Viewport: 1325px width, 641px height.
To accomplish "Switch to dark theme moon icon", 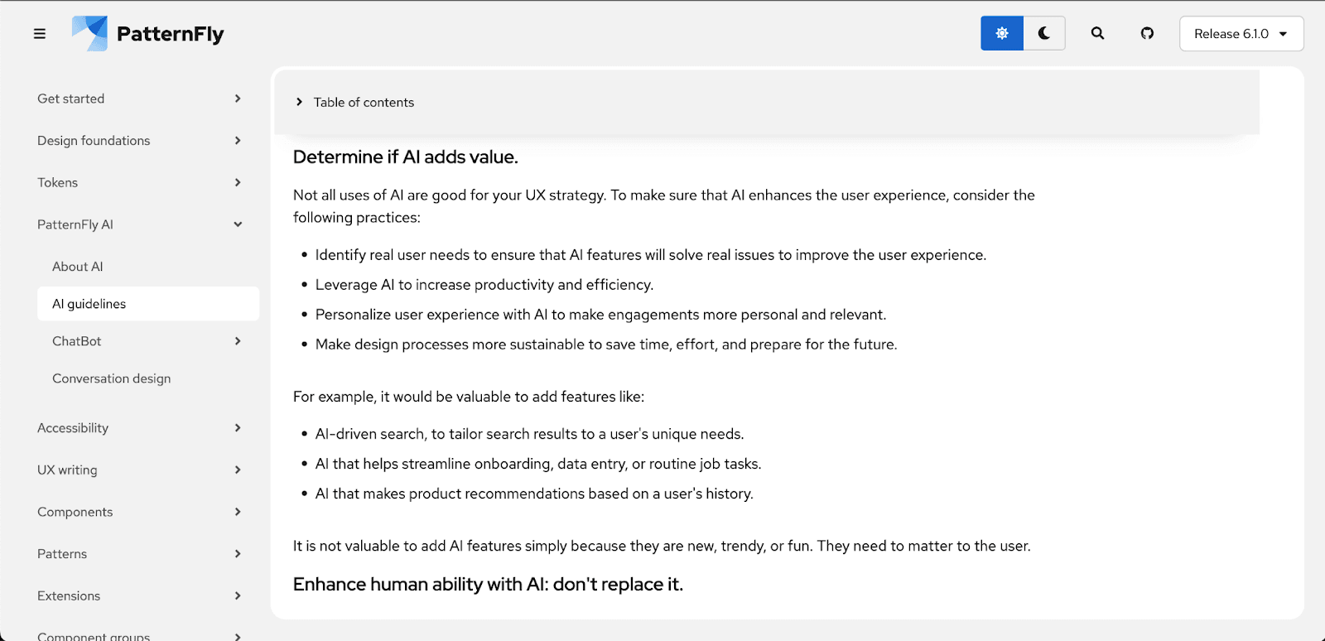I will tap(1044, 34).
